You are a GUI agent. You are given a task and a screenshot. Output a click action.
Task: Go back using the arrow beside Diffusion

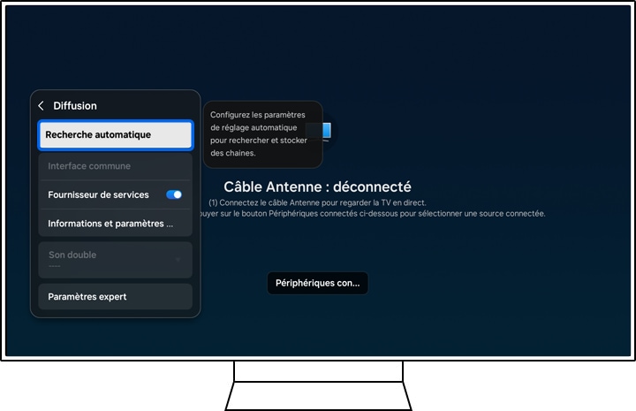pos(41,106)
